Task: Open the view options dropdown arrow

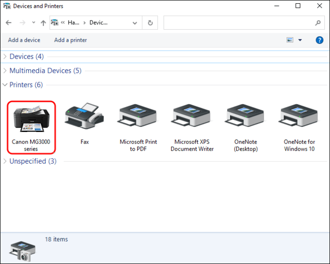Action: [x=300, y=40]
